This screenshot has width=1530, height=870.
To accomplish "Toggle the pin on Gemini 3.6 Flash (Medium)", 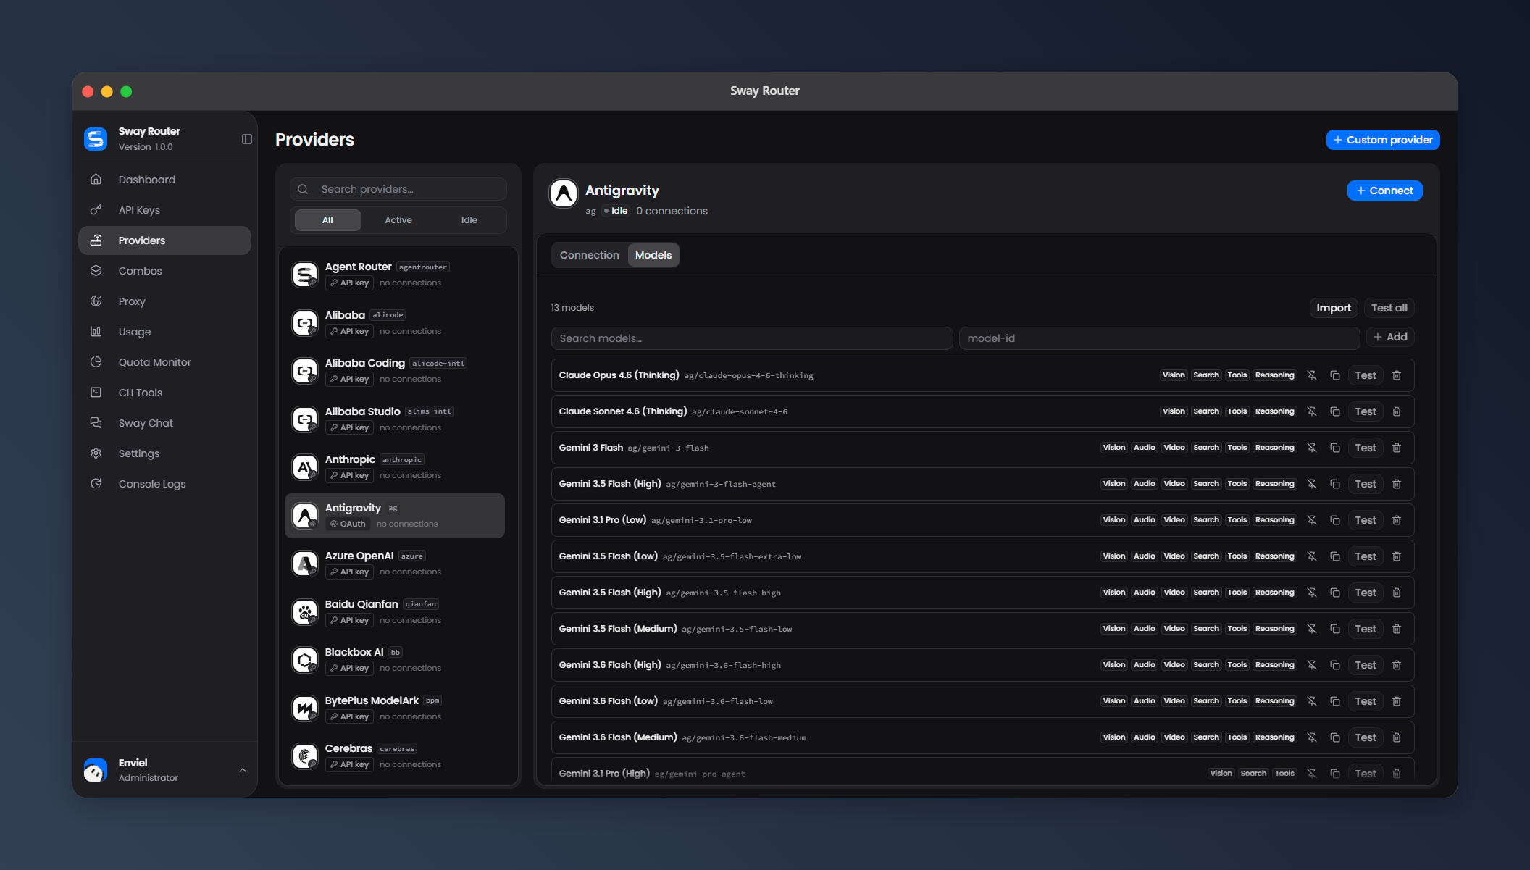I will click(x=1312, y=737).
